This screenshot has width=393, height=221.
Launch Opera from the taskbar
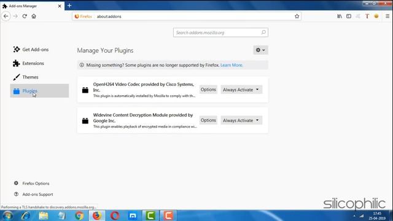point(115,215)
